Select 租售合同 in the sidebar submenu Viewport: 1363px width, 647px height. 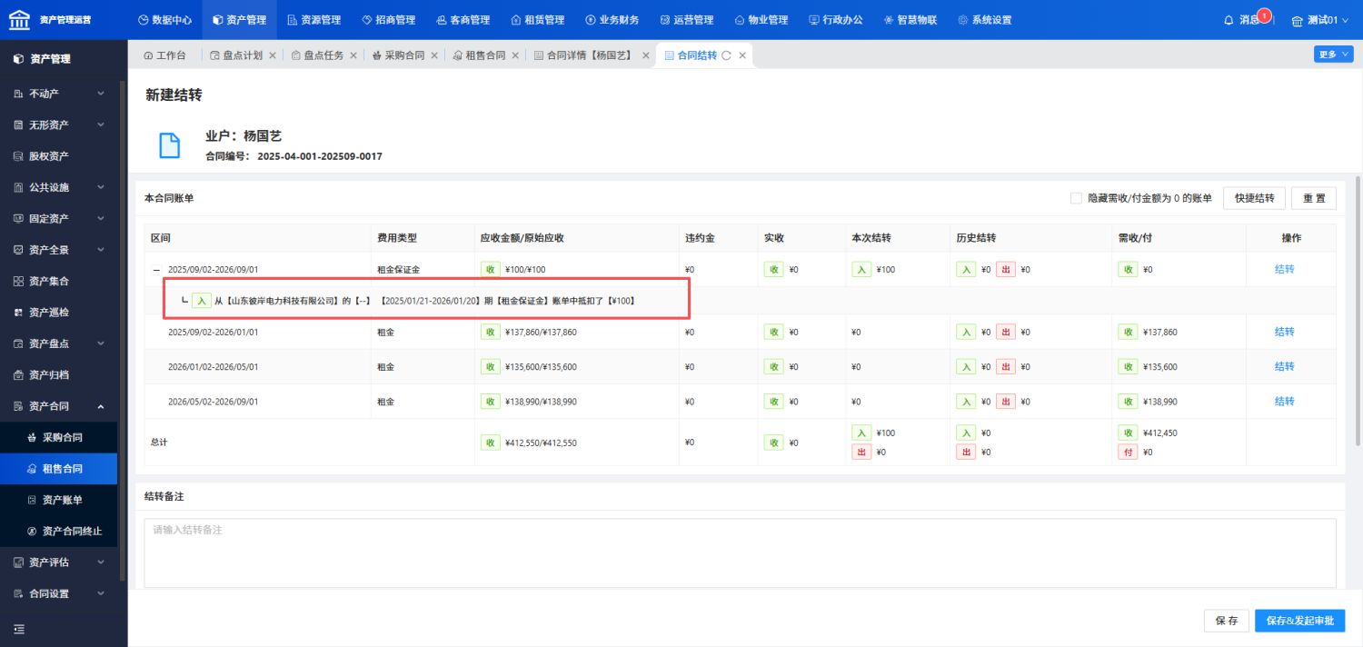59,469
